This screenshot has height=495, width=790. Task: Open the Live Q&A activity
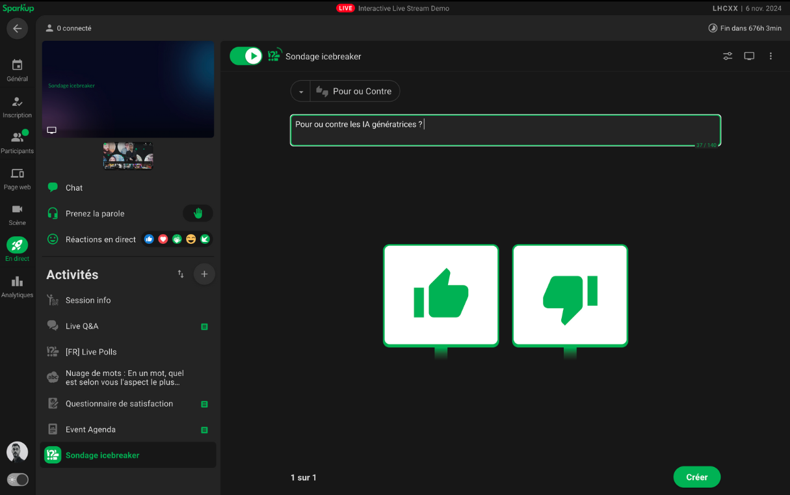coord(82,326)
